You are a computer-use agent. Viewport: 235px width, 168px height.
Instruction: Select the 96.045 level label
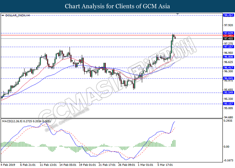tap(229, 78)
